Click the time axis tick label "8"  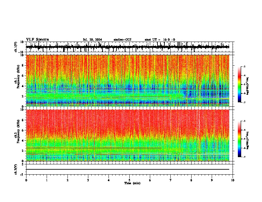(191, 180)
